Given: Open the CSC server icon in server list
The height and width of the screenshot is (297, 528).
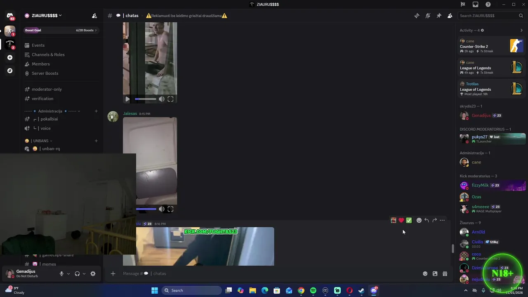Looking at the screenshot, I should coord(10,31).
